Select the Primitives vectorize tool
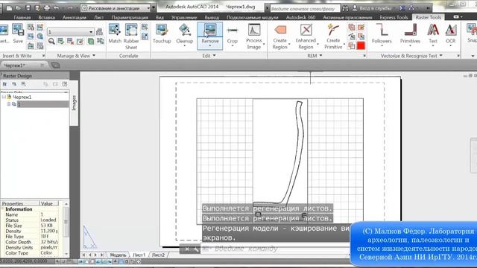The width and height of the screenshot is (477, 268). tap(410, 34)
